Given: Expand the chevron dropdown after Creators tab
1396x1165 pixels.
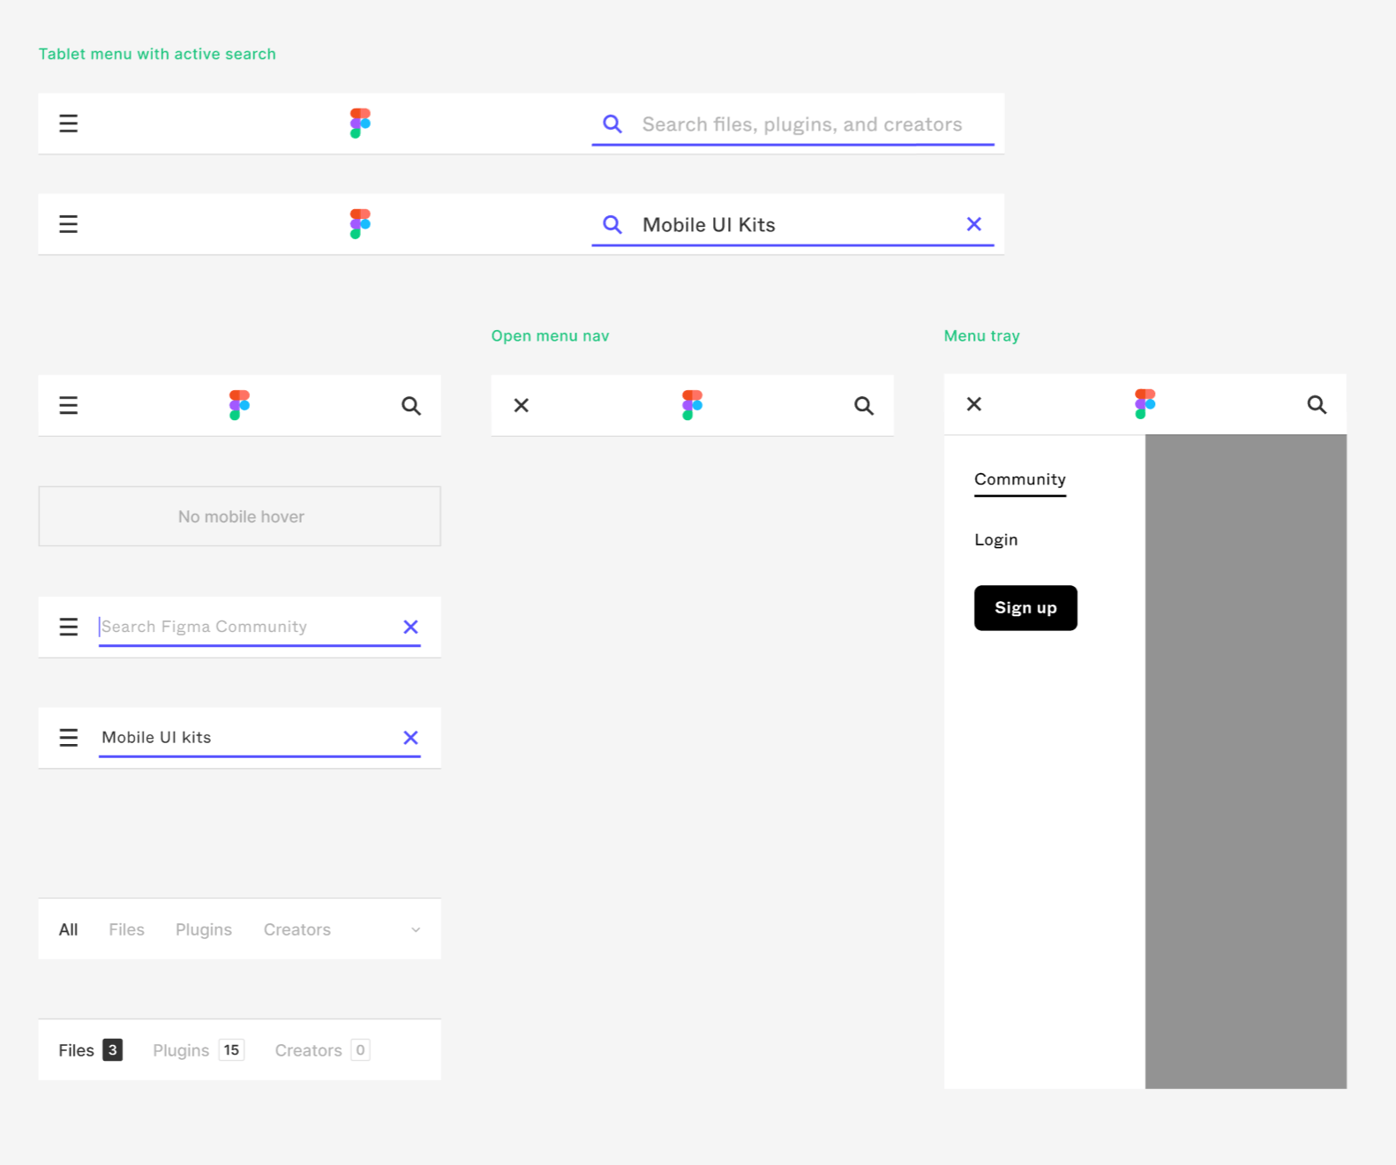Looking at the screenshot, I should [x=416, y=929].
